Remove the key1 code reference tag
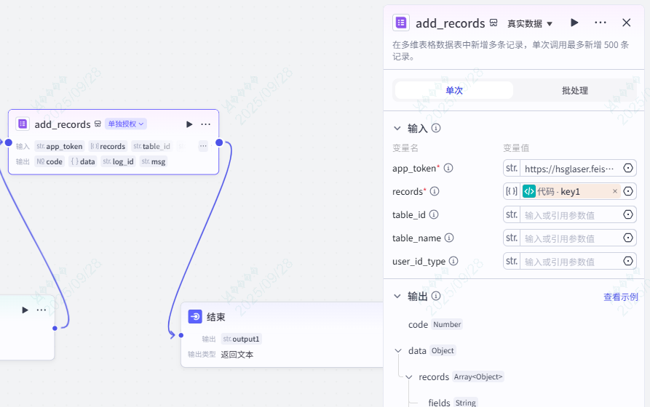This screenshot has width=650, height=407. click(x=615, y=192)
